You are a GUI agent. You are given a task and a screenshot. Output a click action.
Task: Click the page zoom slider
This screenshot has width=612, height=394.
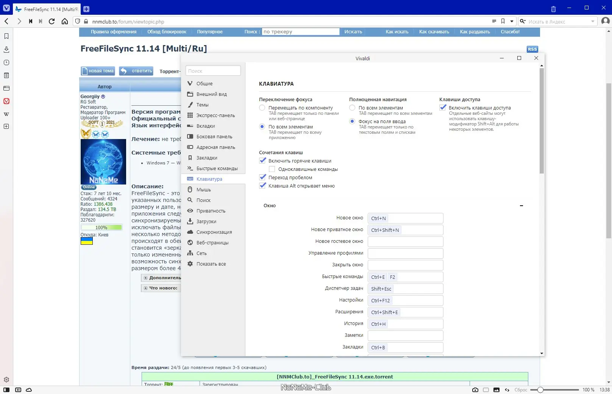pos(554,390)
